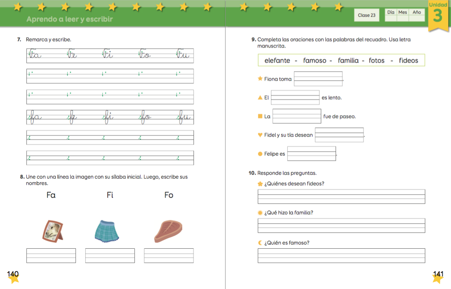Click the orange star beside Fiona toma
The width and height of the screenshot is (451, 289).
(x=260, y=79)
